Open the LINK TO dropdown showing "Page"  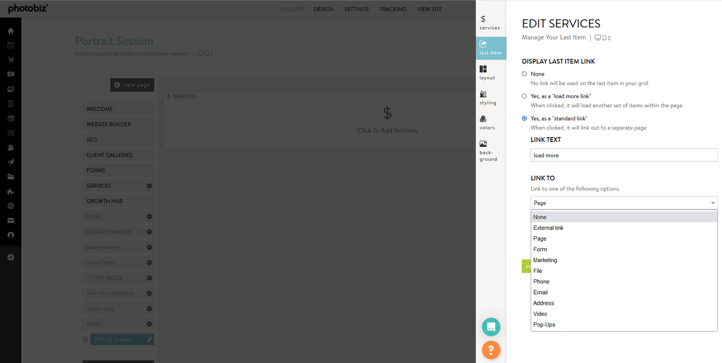(624, 203)
